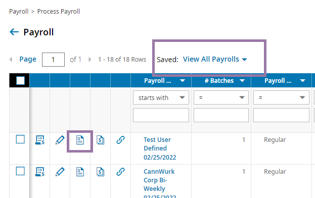The height and width of the screenshot is (198, 315).
Task: Click Regular in the CannWurk Corp row
Action: (x=275, y=172)
